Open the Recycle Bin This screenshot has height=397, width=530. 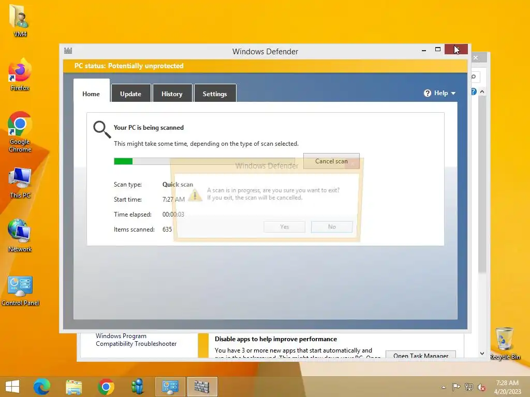click(x=505, y=343)
